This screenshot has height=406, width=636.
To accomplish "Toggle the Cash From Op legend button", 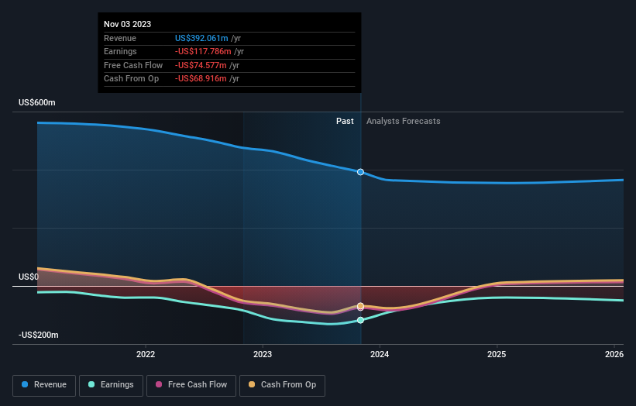I will [x=282, y=385].
